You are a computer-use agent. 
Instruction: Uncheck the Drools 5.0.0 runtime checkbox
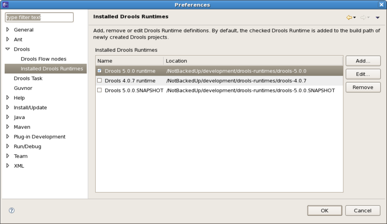[x=100, y=71]
